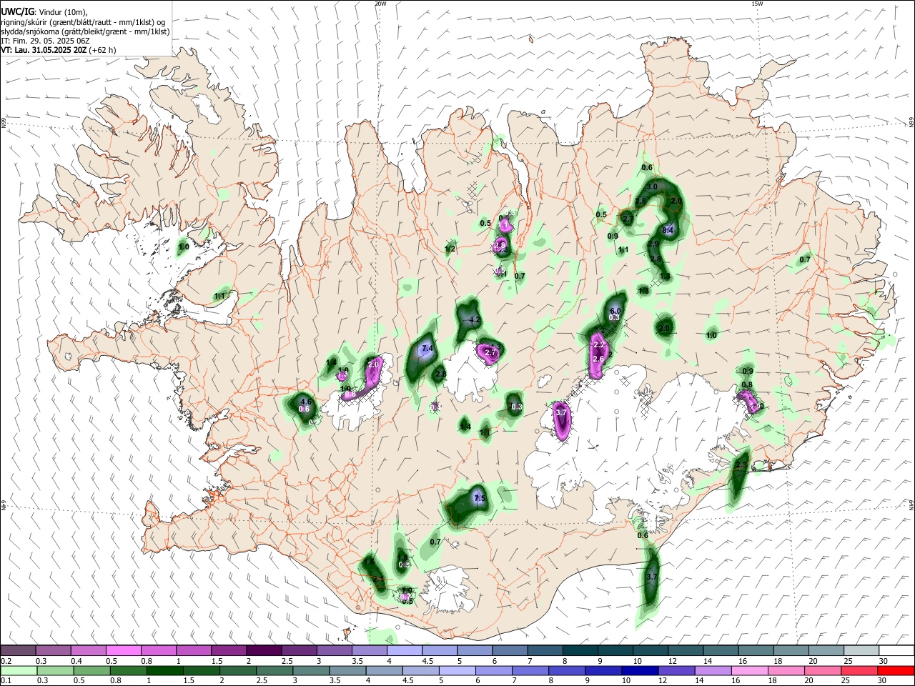Click the 0.2 label in the upper legend
Screen dimensions: 915x686
(6, 661)
